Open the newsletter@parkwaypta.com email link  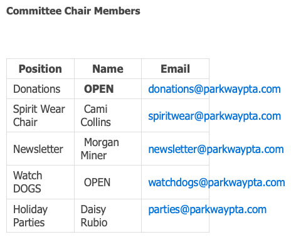pyautogui.click(x=216, y=149)
